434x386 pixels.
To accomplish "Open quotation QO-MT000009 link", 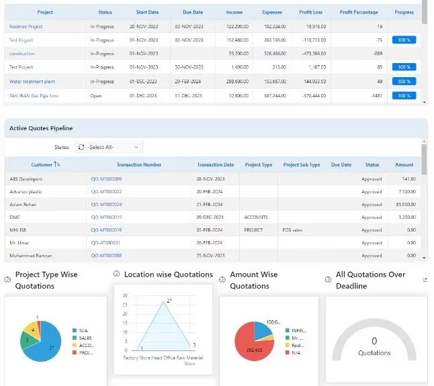I will 106,179.
